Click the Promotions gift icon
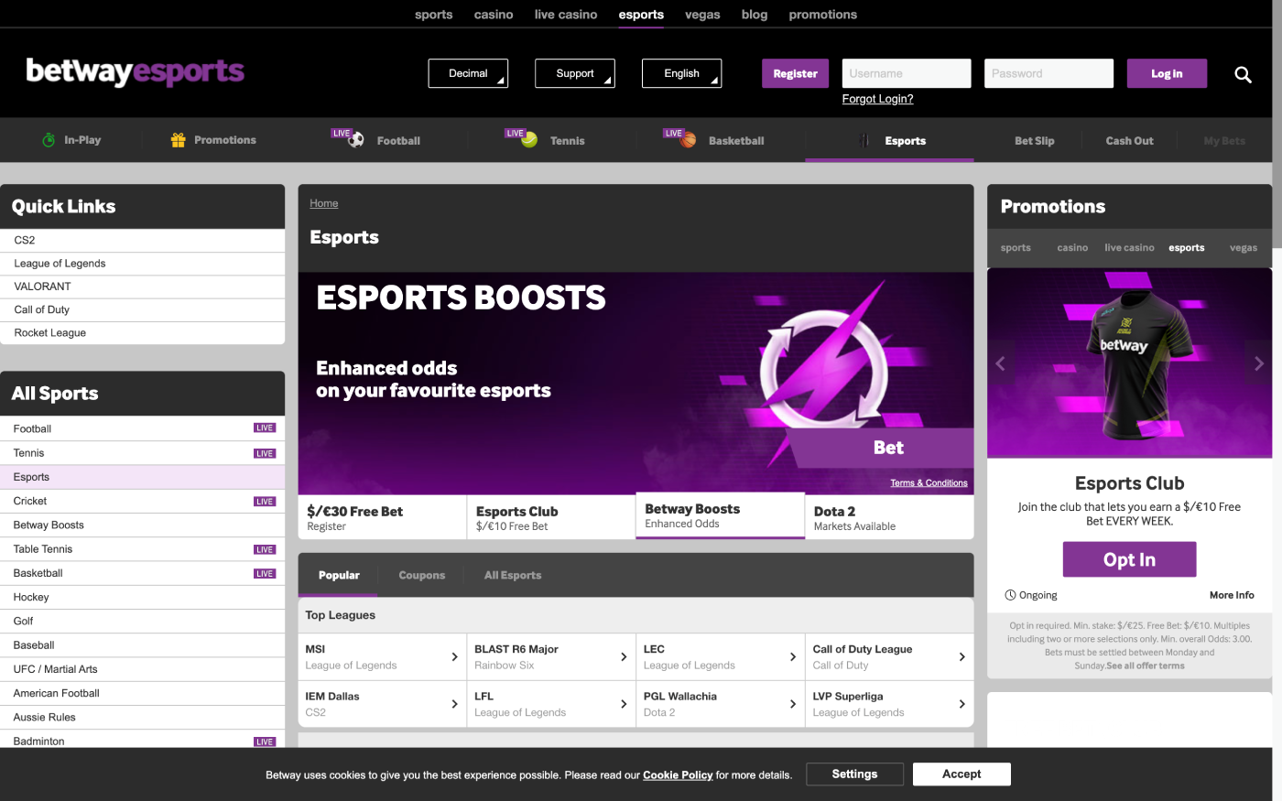 click(x=179, y=140)
